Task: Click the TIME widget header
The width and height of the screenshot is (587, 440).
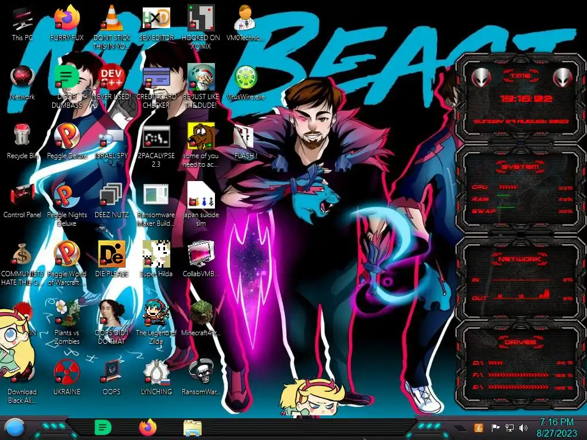Action: point(521,76)
